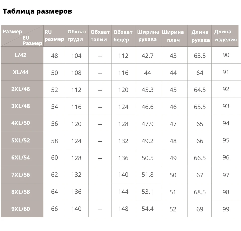Click the "Ширина плеч" column header
241x231 pixels.
(x=173, y=36)
